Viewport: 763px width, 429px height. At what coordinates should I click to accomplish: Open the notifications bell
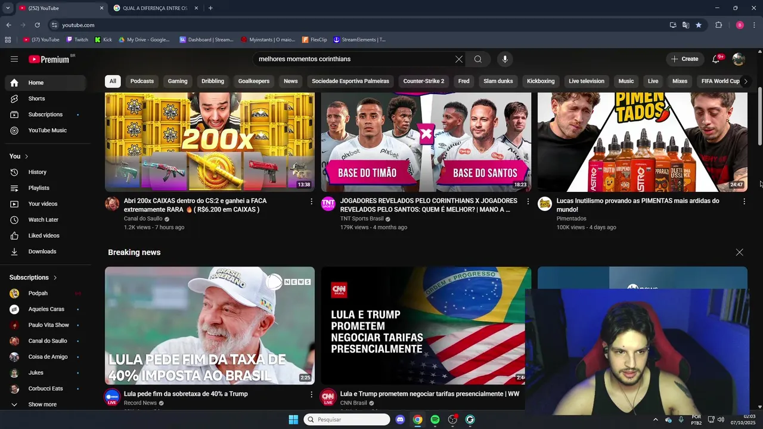716,59
